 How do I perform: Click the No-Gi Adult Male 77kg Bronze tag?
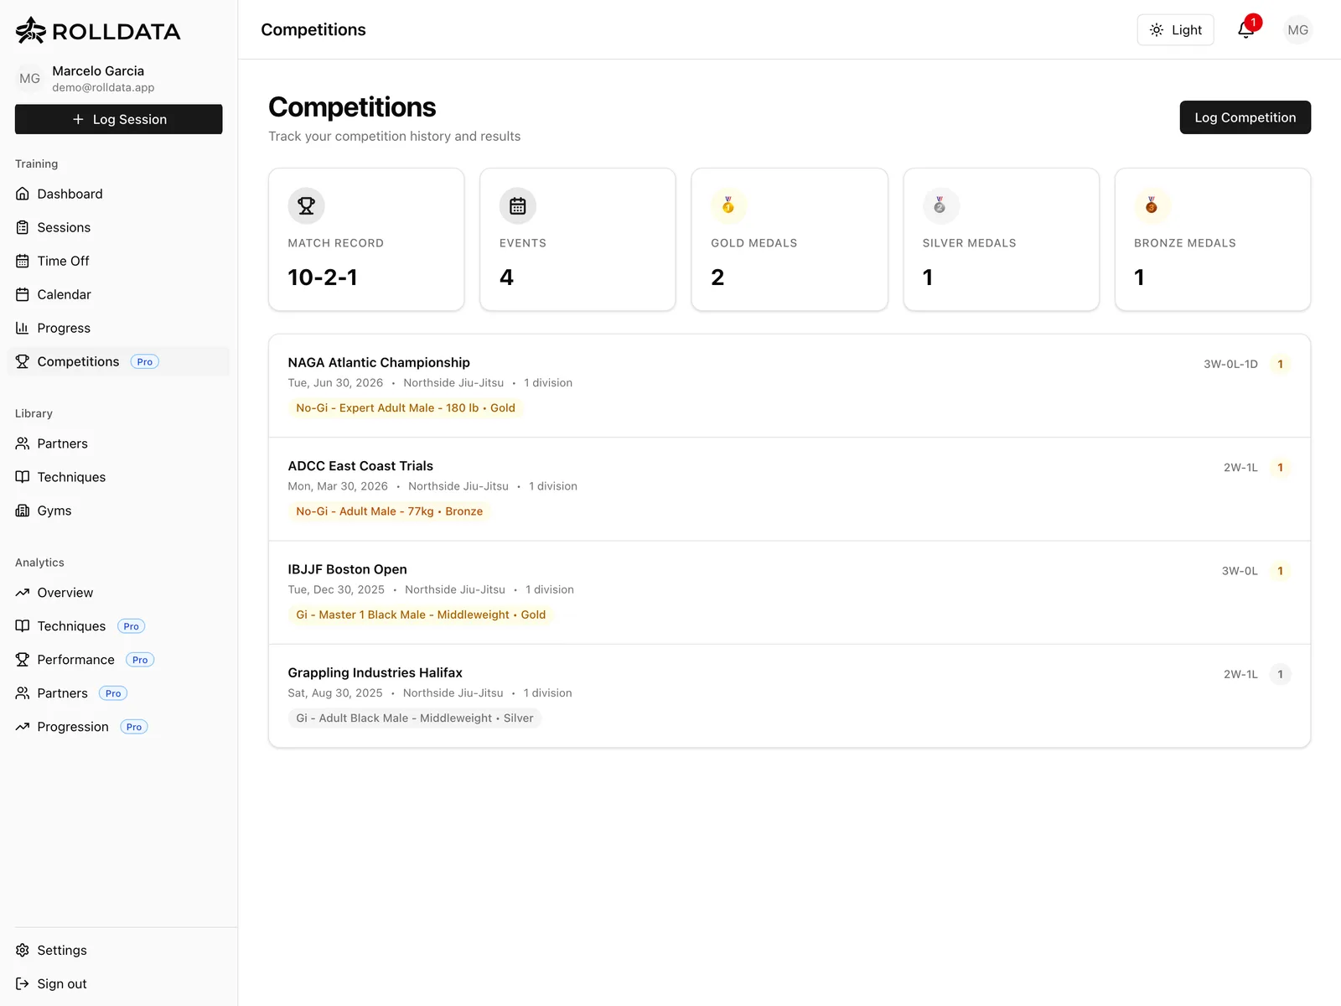[390, 511]
